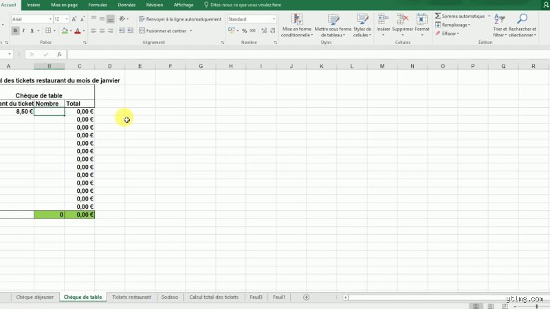Open the Remplissage dropdown
550x309 pixels.
pos(453,25)
